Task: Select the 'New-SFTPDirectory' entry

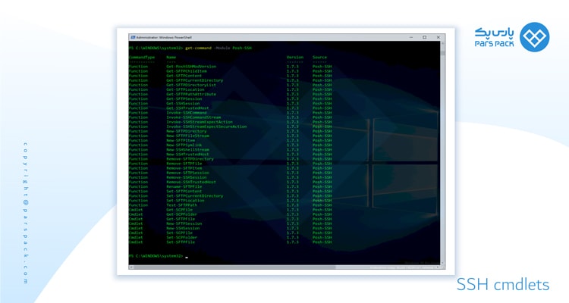Action: pyautogui.click(x=187, y=131)
